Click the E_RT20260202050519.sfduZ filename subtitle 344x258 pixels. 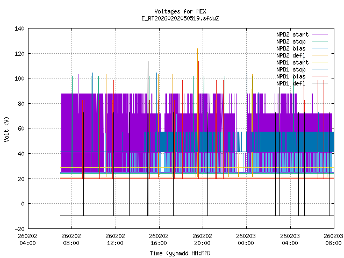coord(180,18)
